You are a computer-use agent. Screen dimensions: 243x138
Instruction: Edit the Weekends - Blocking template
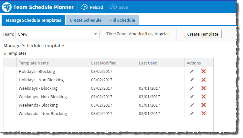pyautogui.click(x=192, y=105)
